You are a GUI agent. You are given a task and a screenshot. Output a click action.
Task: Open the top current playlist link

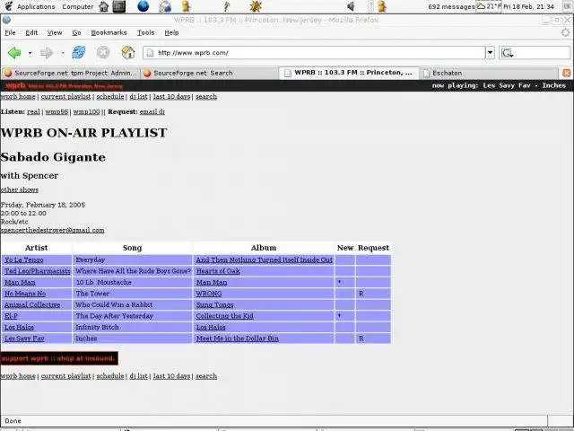(65, 96)
